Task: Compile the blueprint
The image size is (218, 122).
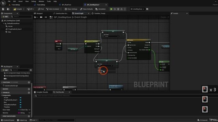Action: click(18, 9)
